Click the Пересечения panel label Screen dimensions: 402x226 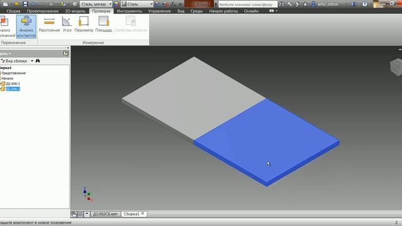(x=13, y=43)
